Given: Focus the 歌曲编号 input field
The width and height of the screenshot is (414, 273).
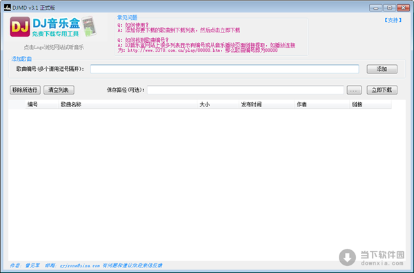Looking at the screenshot, I should tap(225, 69).
